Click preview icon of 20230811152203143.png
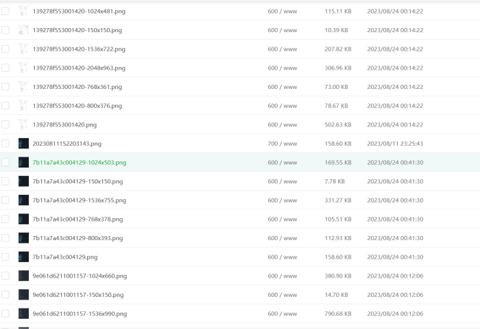Viewport: 480px width, 329px height. pos(23,144)
